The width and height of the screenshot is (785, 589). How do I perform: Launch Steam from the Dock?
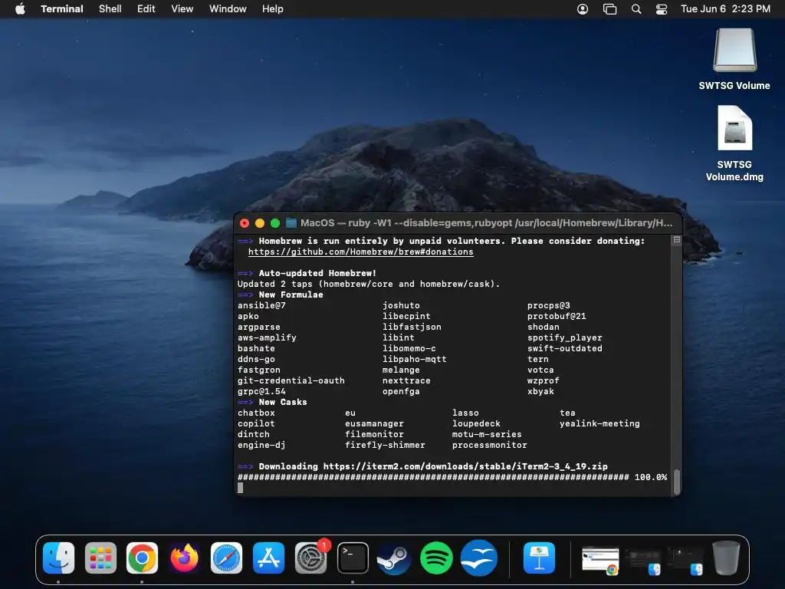coord(395,558)
